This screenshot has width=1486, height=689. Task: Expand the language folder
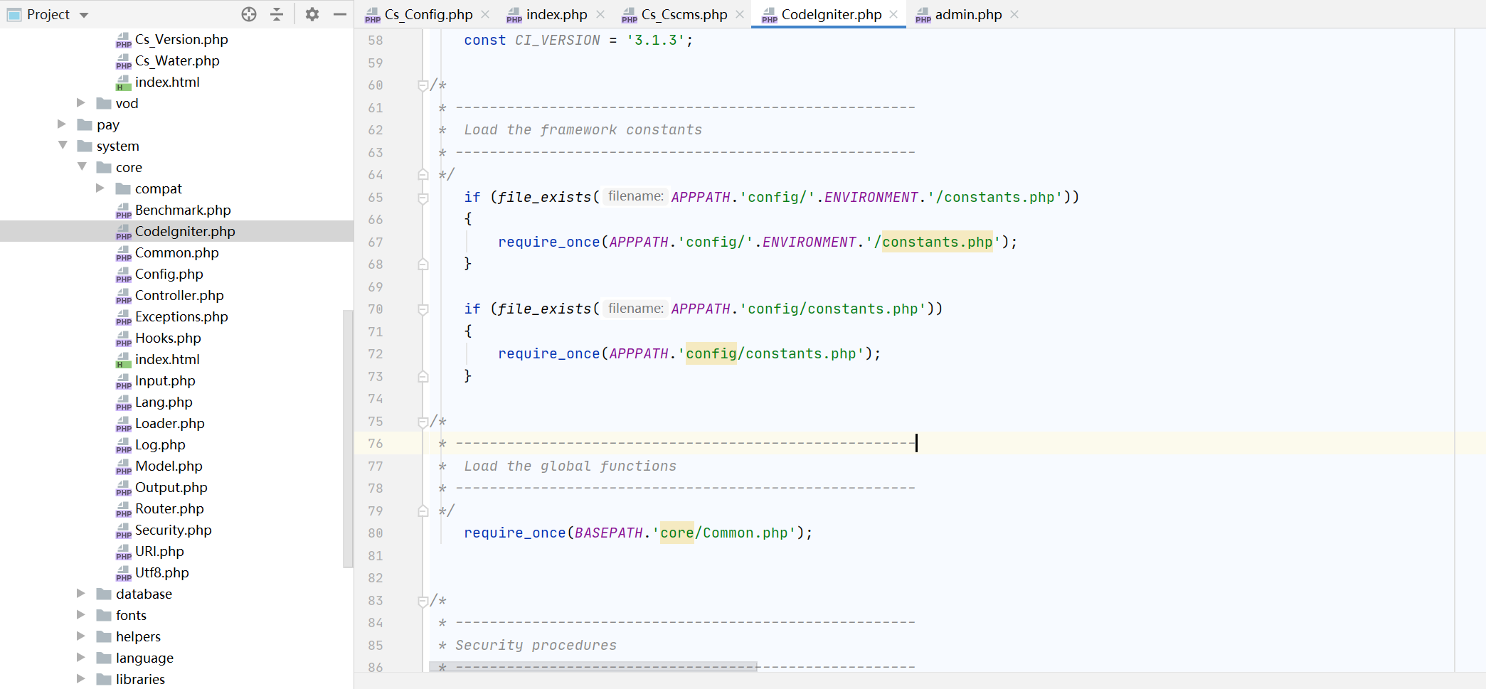click(81, 658)
